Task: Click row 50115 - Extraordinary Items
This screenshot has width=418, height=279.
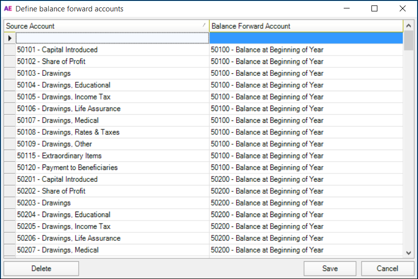Action: (59, 156)
